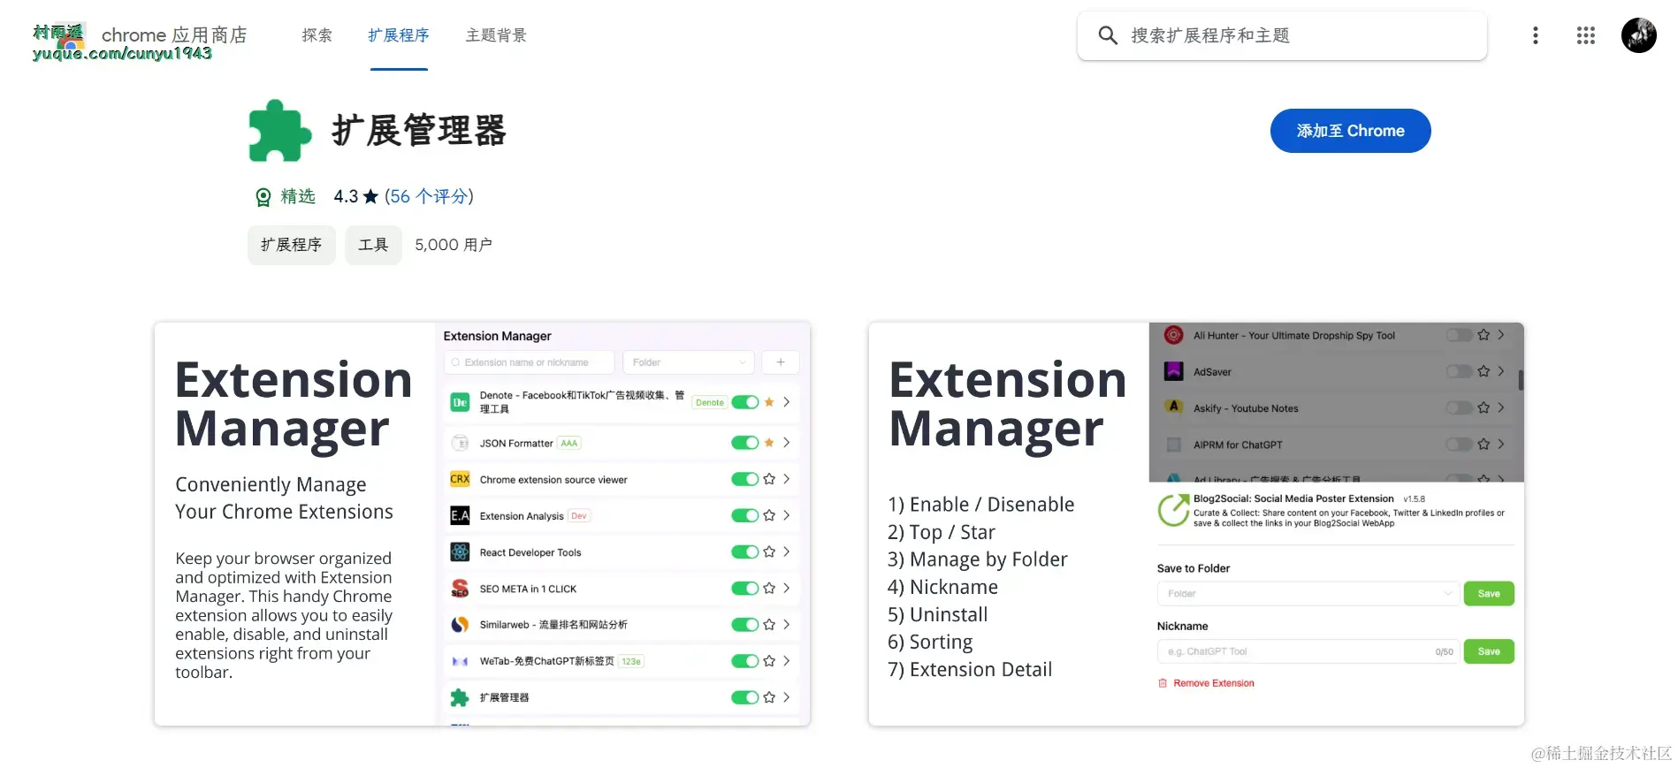Open the account profile avatar
Viewport: 1678px width, 768px height.
tap(1638, 35)
